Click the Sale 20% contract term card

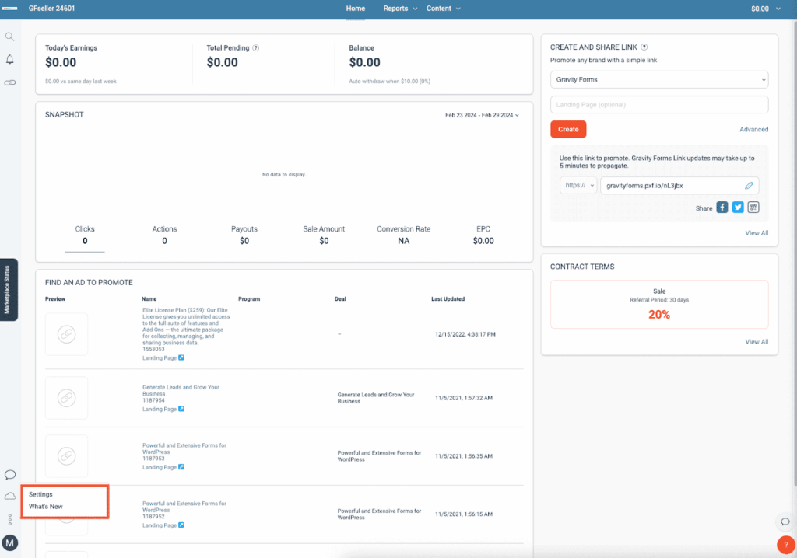pyautogui.click(x=659, y=305)
